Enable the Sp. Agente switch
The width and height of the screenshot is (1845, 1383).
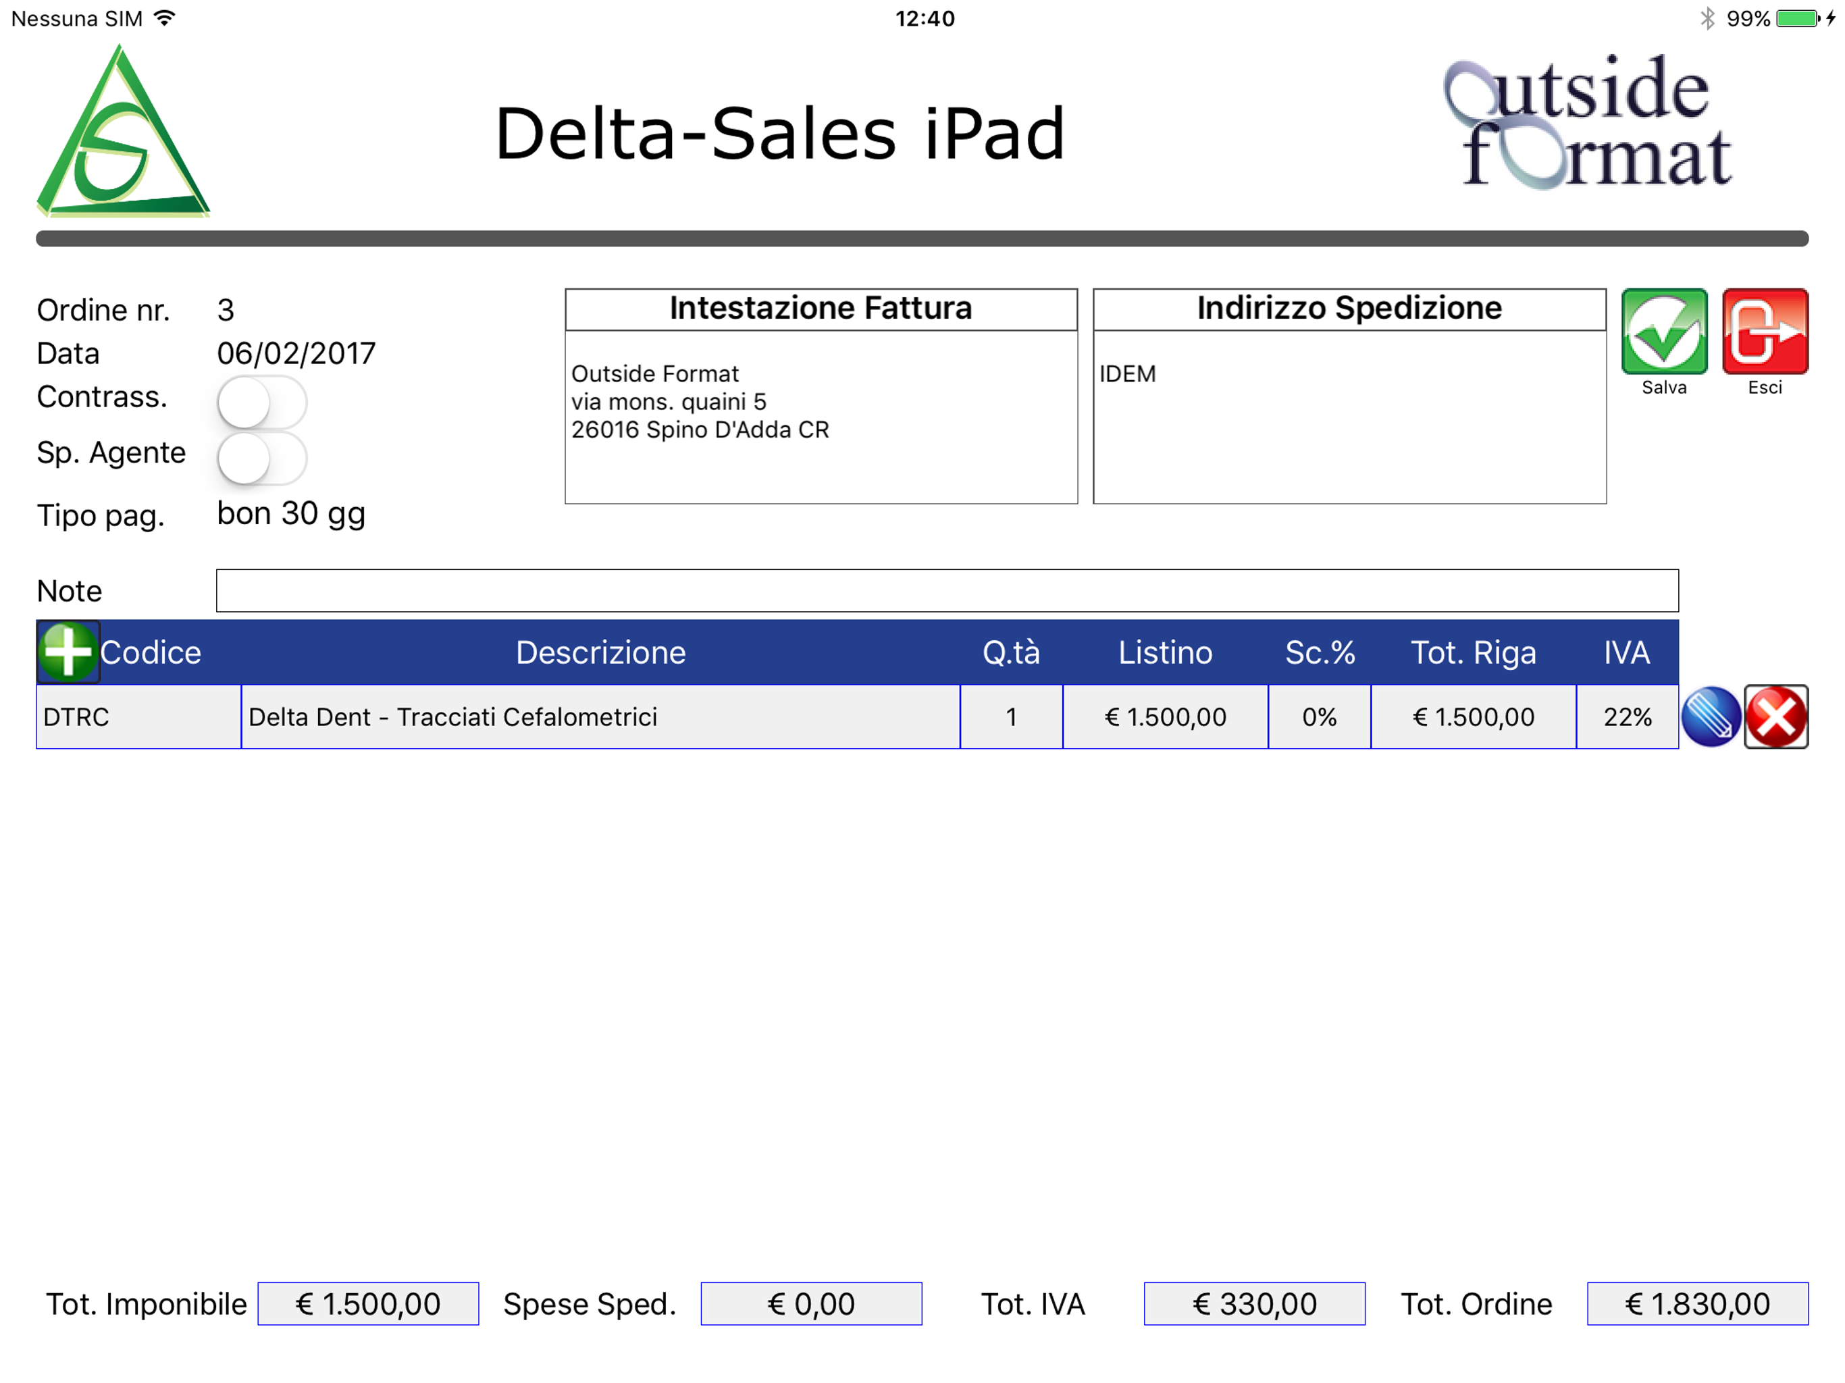click(x=261, y=457)
